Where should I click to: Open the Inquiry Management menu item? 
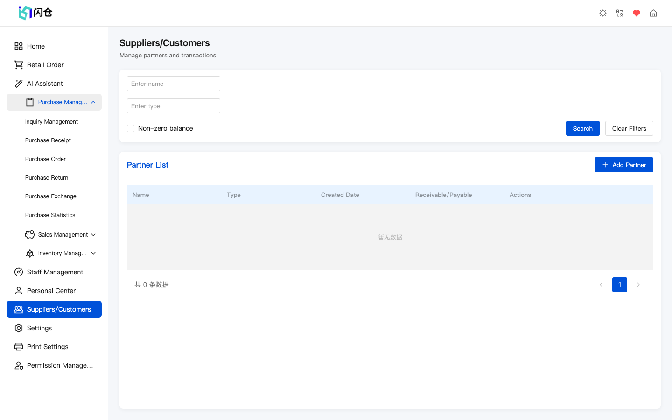click(x=51, y=121)
